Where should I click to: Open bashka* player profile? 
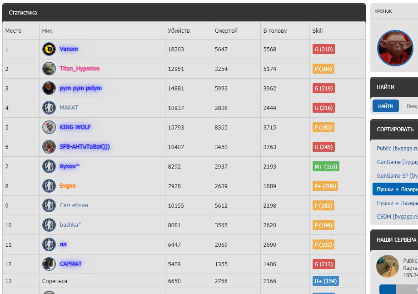(70, 225)
